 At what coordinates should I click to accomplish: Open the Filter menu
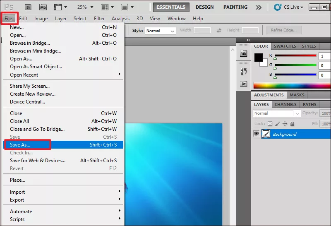(99, 19)
